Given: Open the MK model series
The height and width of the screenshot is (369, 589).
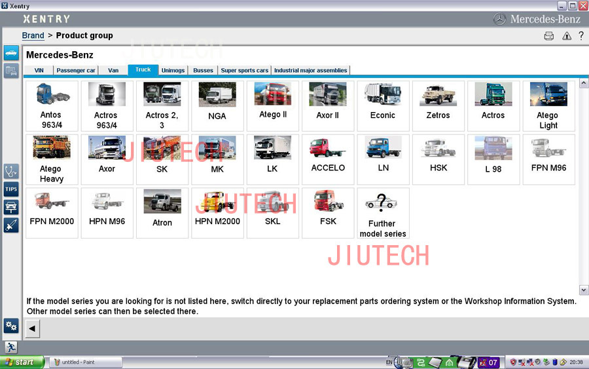Looking at the screenshot, I should [x=217, y=159].
